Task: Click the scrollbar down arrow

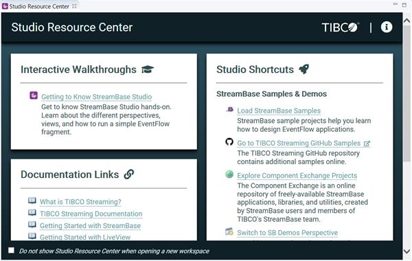Action: click(407, 251)
